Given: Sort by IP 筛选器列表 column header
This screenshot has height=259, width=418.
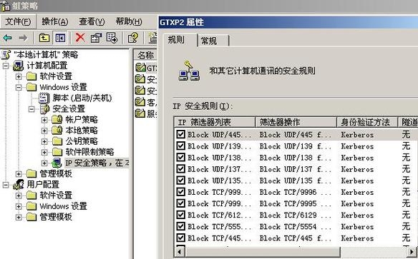Looking at the screenshot, I should point(215,122).
